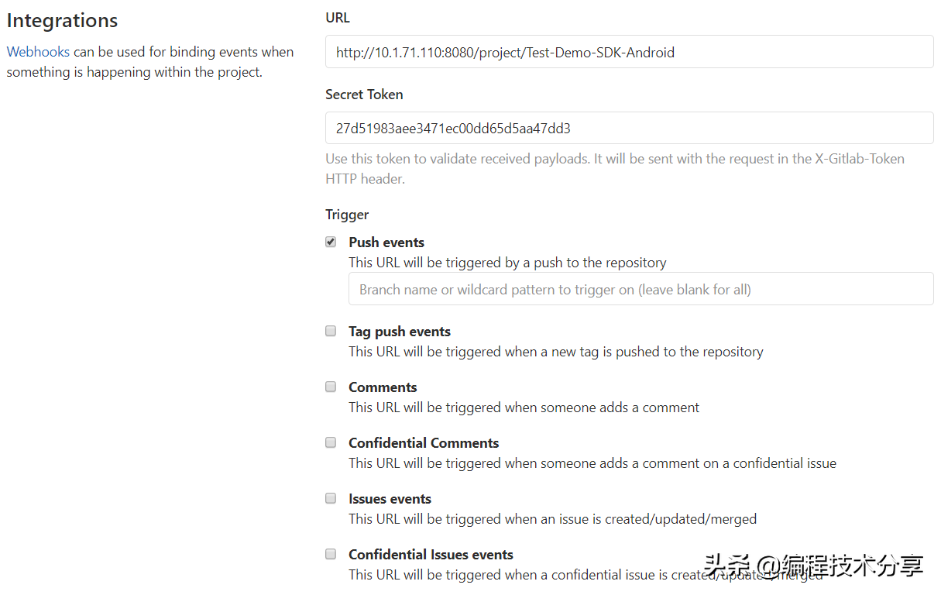Screen dimensions: 941x595
Task: Enable the Tag push events checkbox
Action: point(331,331)
